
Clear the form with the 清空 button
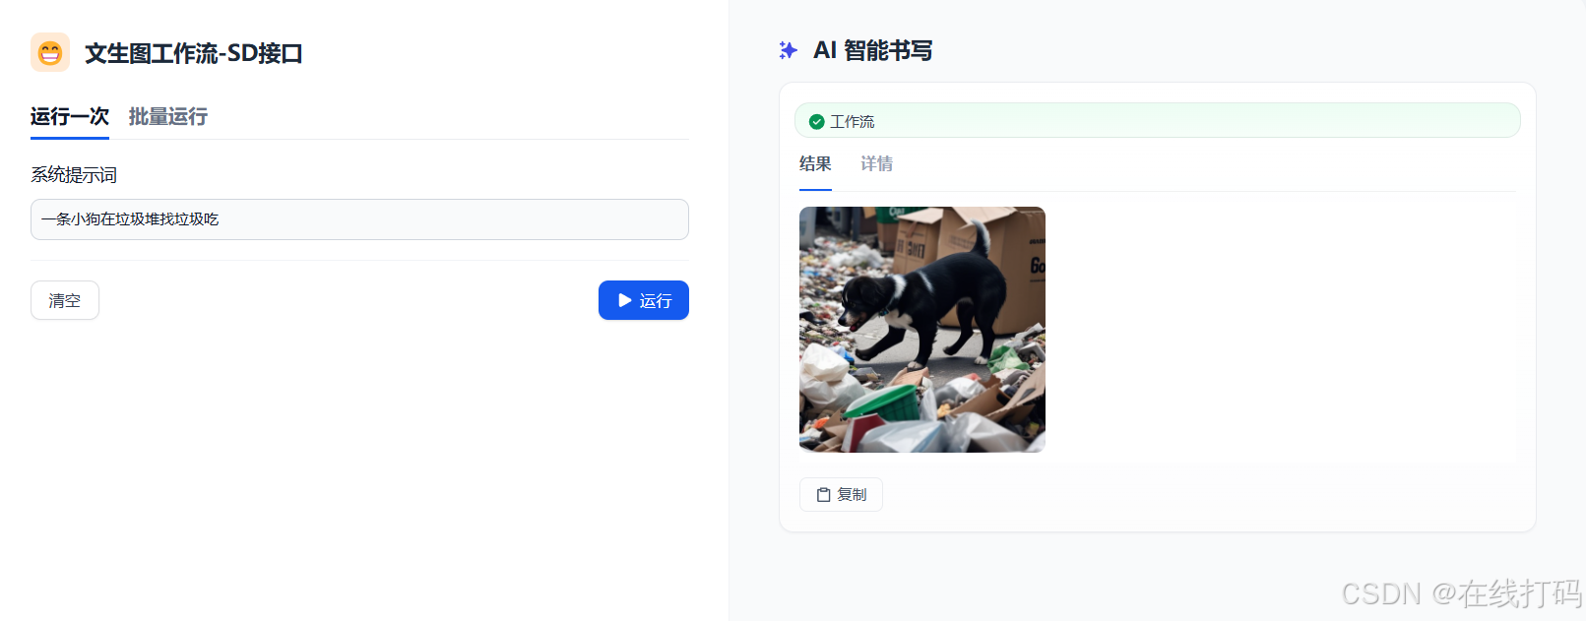[65, 300]
